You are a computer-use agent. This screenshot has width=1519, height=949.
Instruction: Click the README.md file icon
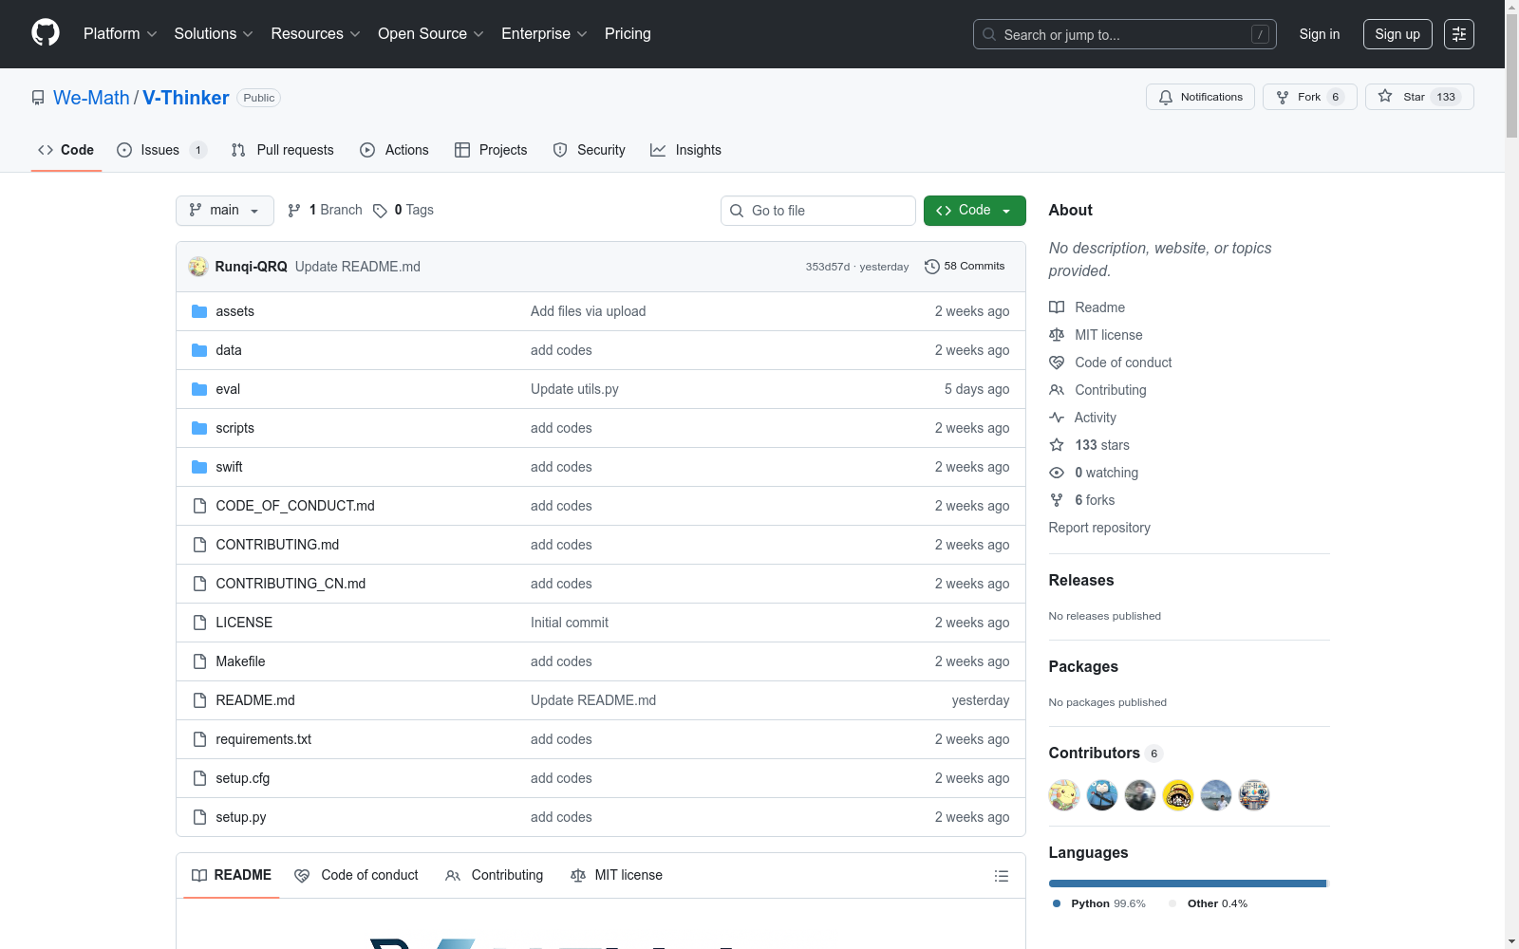[199, 700]
